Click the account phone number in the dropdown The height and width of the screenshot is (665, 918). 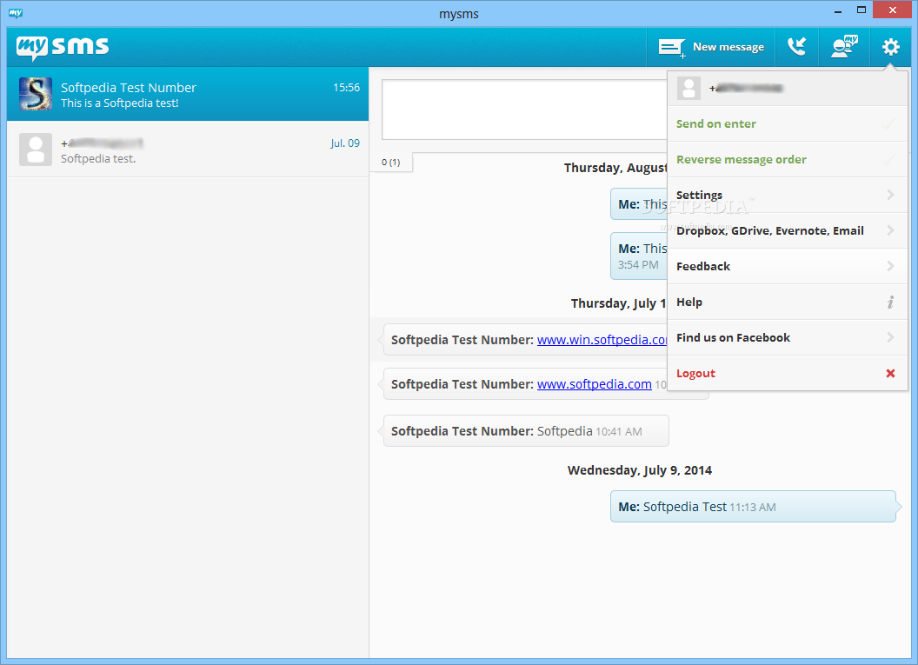point(746,89)
